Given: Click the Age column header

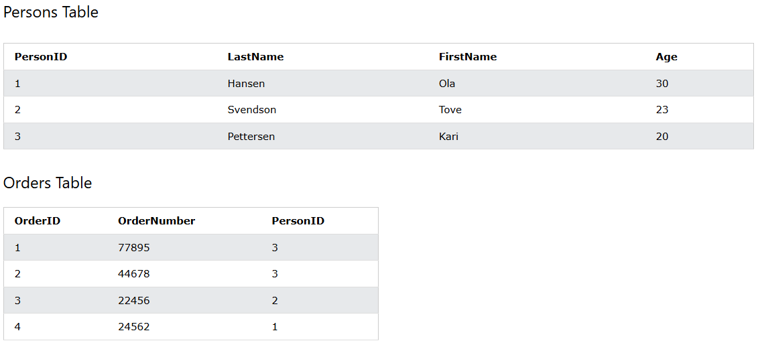Looking at the screenshot, I should point(667,57).
